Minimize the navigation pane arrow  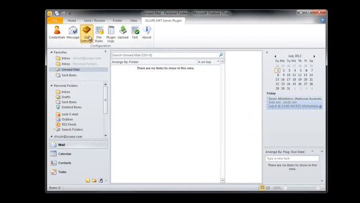pyautogui.click(x=105, y=51)
